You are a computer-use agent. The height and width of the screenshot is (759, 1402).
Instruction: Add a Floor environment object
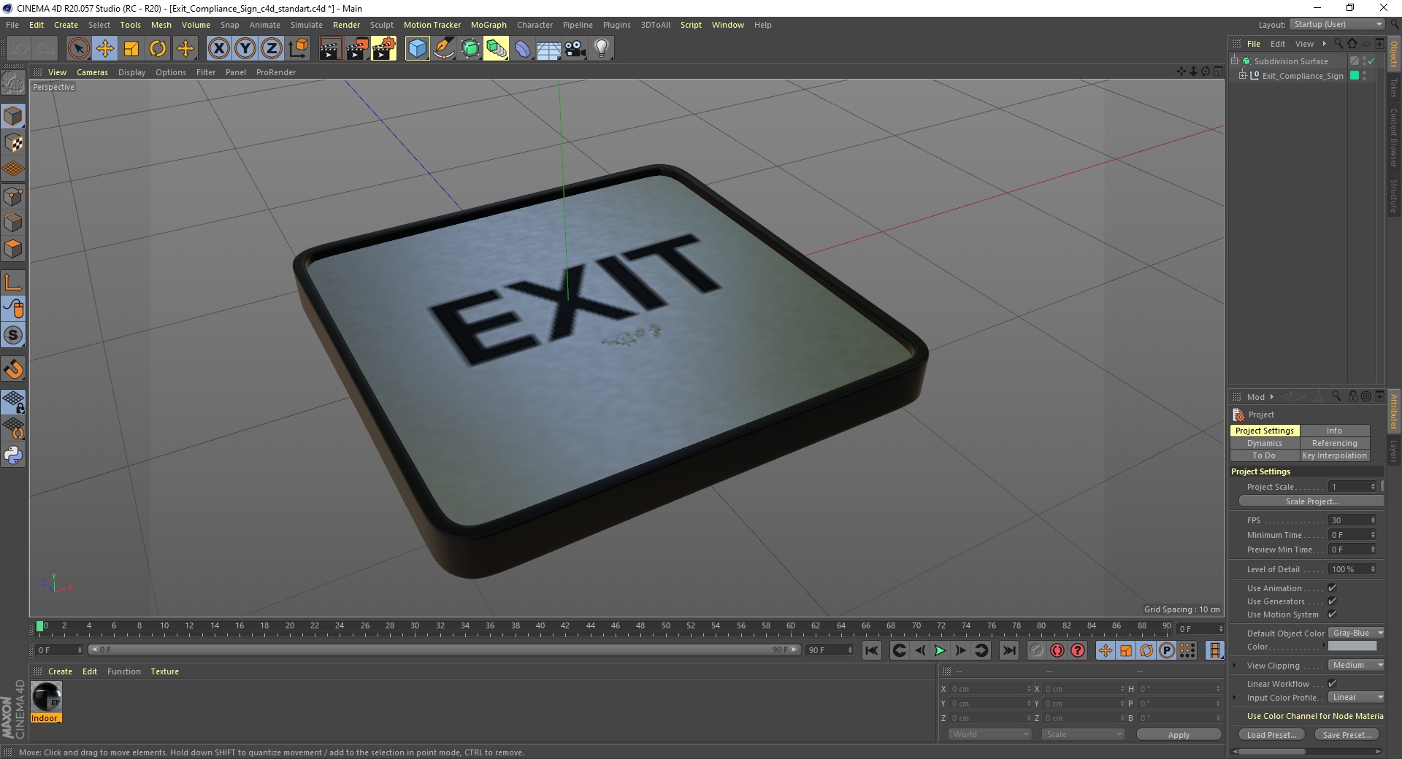pos(549,49)
